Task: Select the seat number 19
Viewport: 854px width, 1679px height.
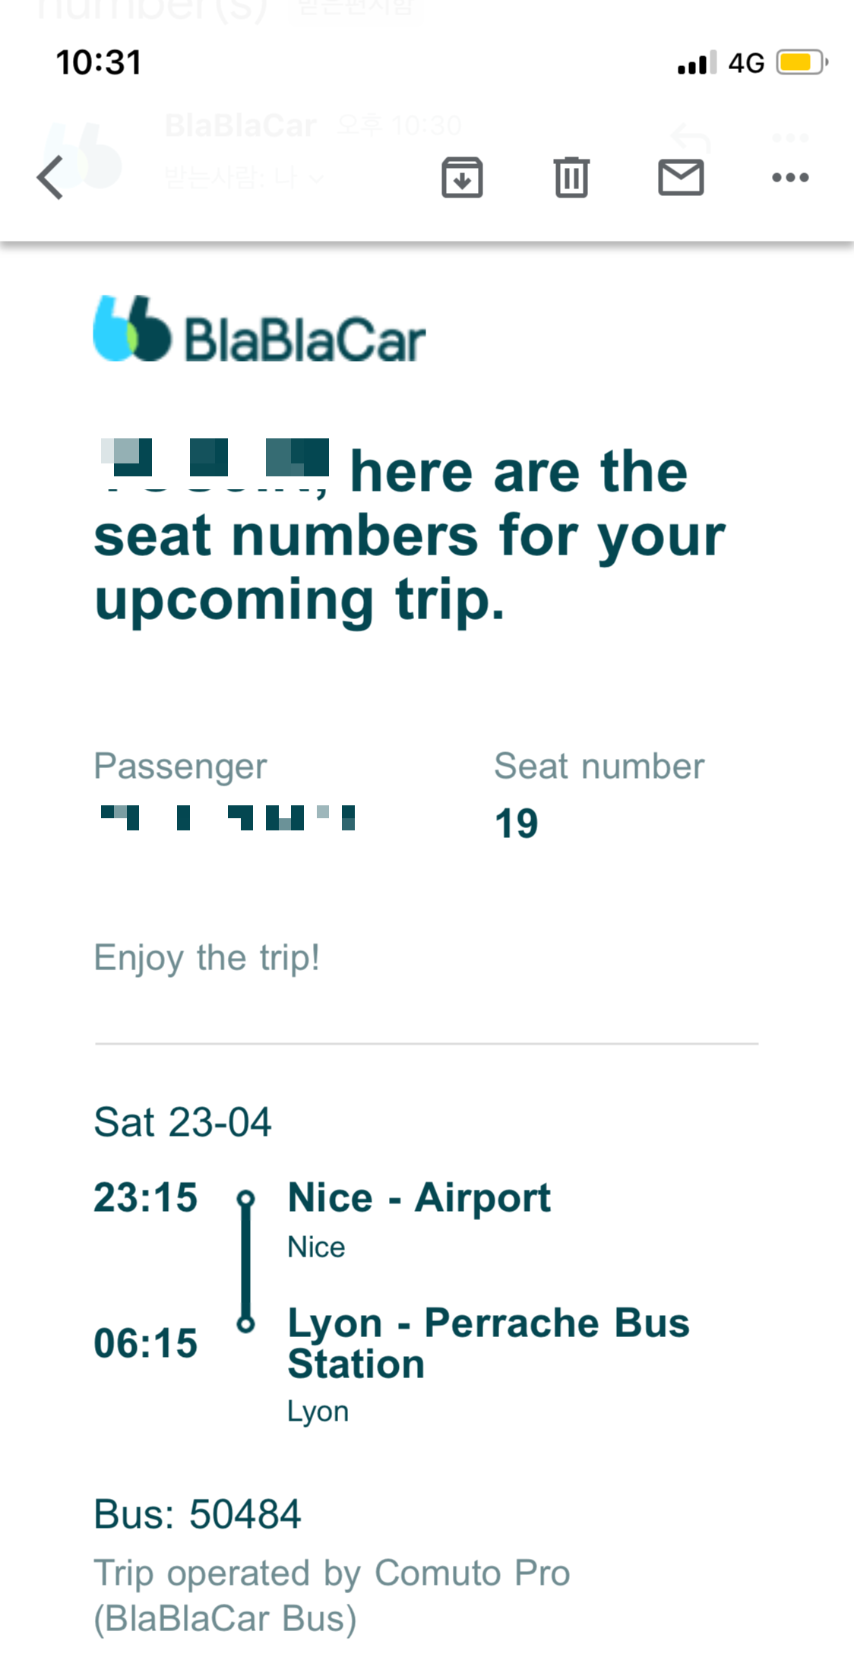Action: tap(517, 824)
